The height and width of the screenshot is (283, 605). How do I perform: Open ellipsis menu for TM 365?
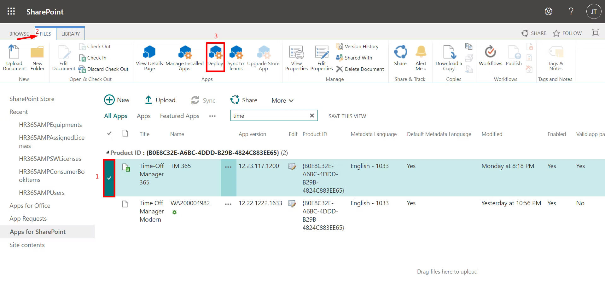tap(228, 167)
